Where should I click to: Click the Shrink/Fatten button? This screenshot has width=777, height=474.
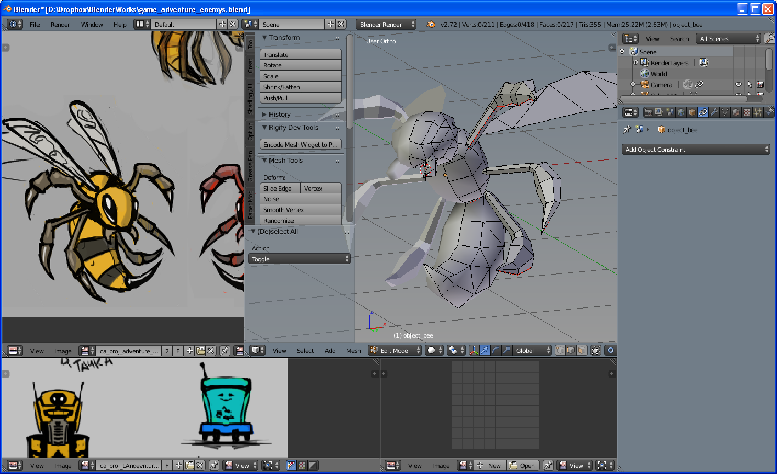pos(300,87)
